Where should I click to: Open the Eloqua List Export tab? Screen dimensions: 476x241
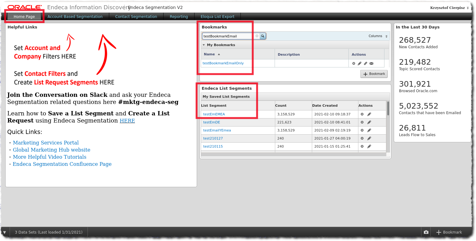tap(218, 16)
